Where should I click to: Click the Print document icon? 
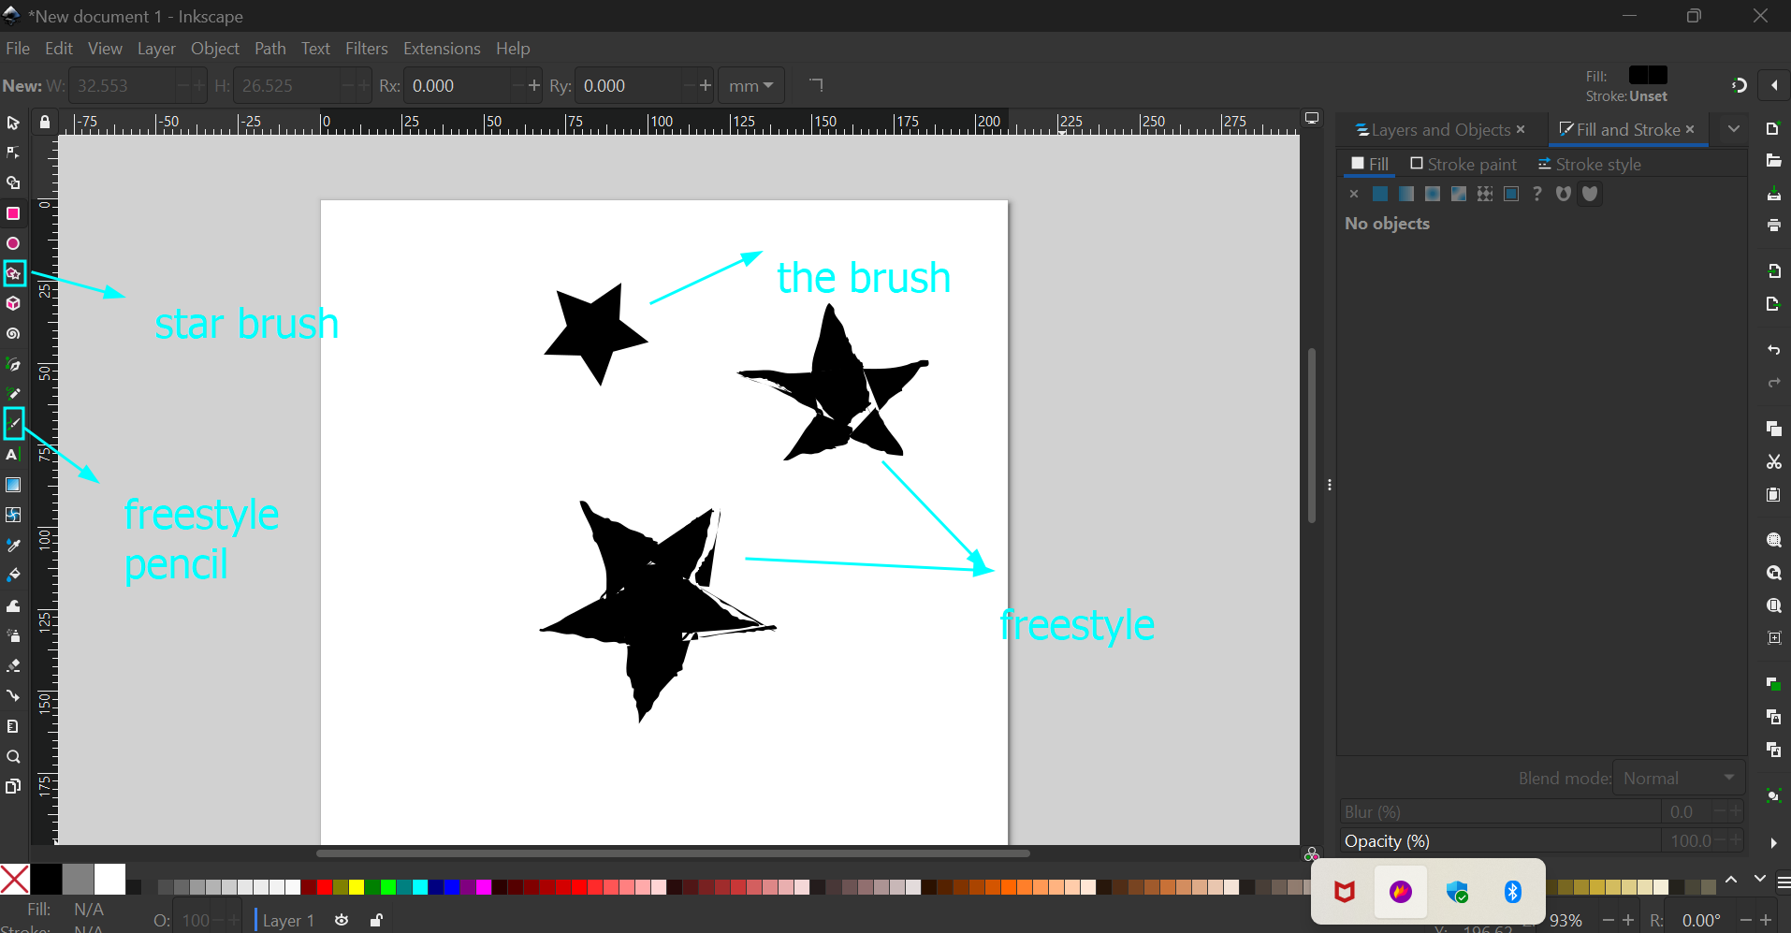(x=1773, y=226)
